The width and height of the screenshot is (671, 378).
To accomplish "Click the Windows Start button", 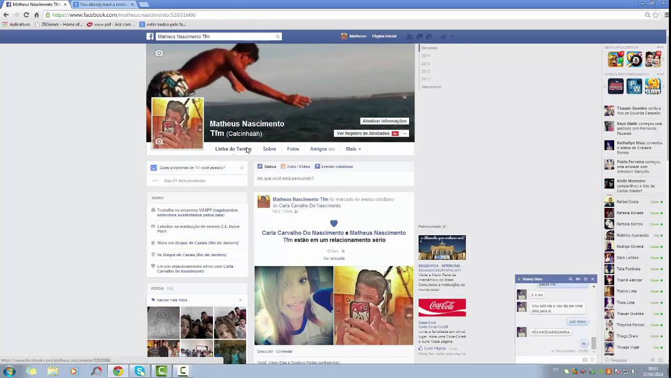I will (x=9, y=371).
